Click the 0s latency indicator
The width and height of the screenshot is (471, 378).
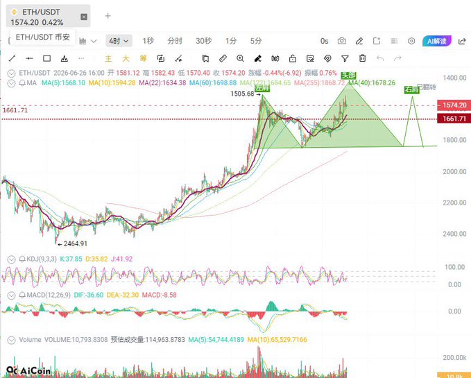click(x=325, y=41)
